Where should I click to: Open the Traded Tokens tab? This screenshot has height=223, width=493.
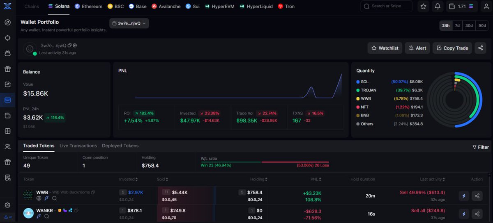[x=39, y=146]
